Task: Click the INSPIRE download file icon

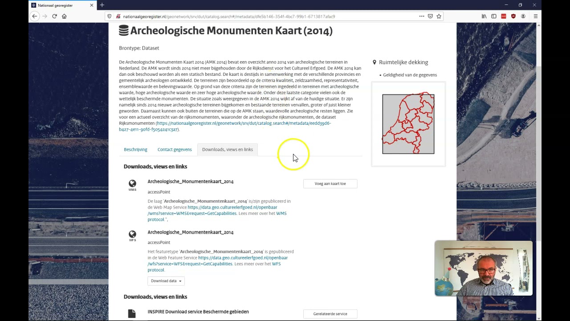Action: click(131, 314)
